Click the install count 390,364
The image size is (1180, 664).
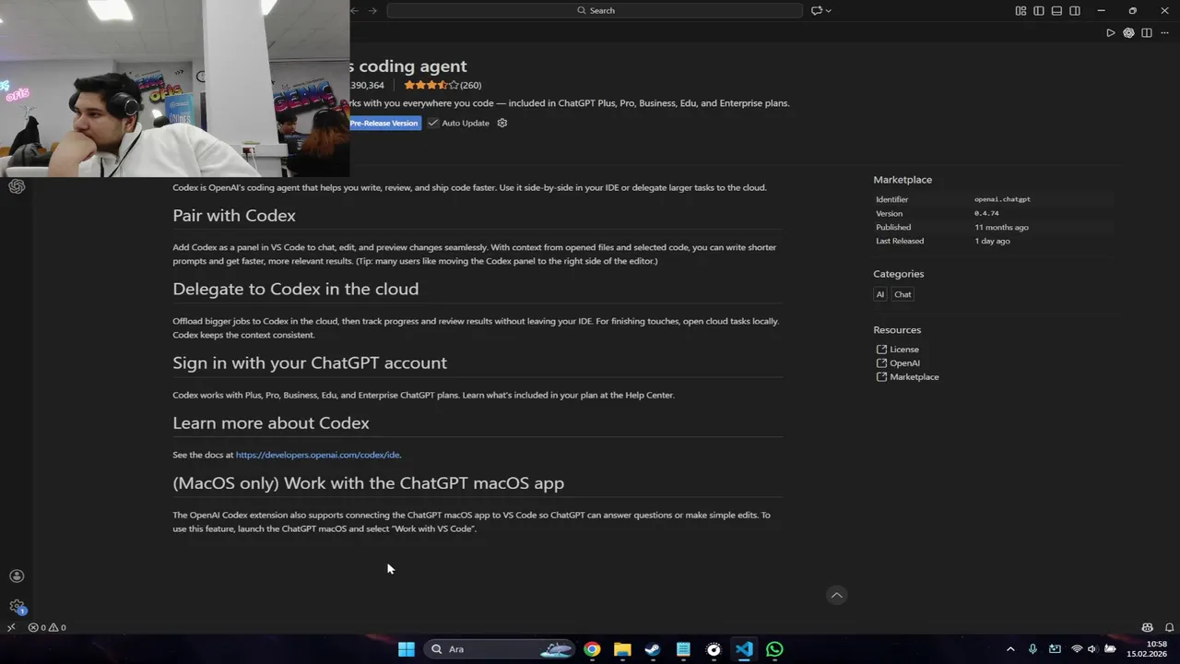coord(367,85)
